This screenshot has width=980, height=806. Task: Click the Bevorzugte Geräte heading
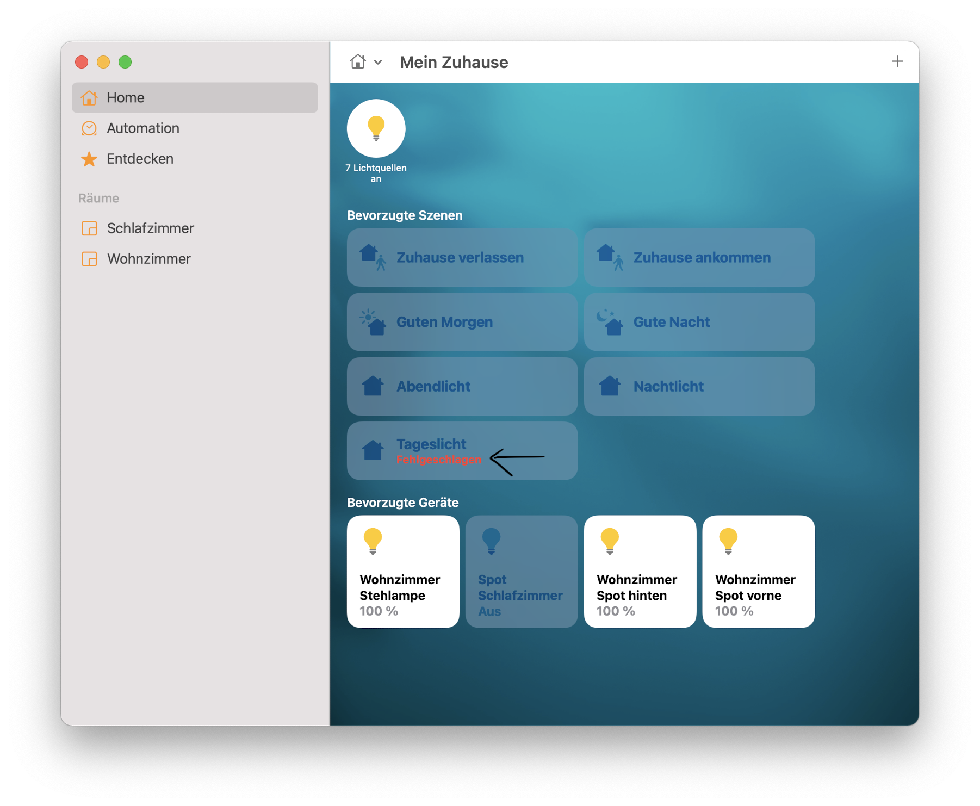pos(403,503)
